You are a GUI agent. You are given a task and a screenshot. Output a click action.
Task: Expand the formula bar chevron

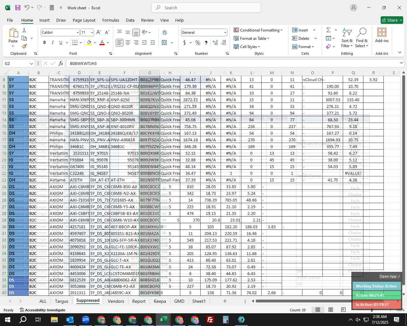click(401, 63)
